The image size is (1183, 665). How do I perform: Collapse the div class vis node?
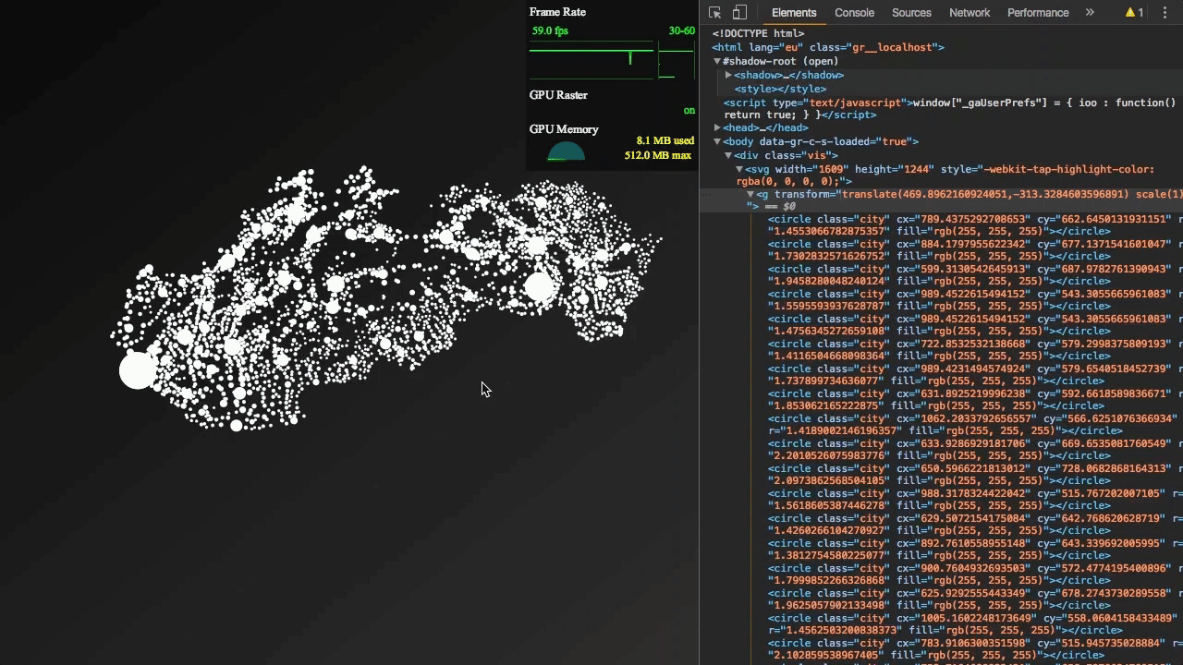728,155
